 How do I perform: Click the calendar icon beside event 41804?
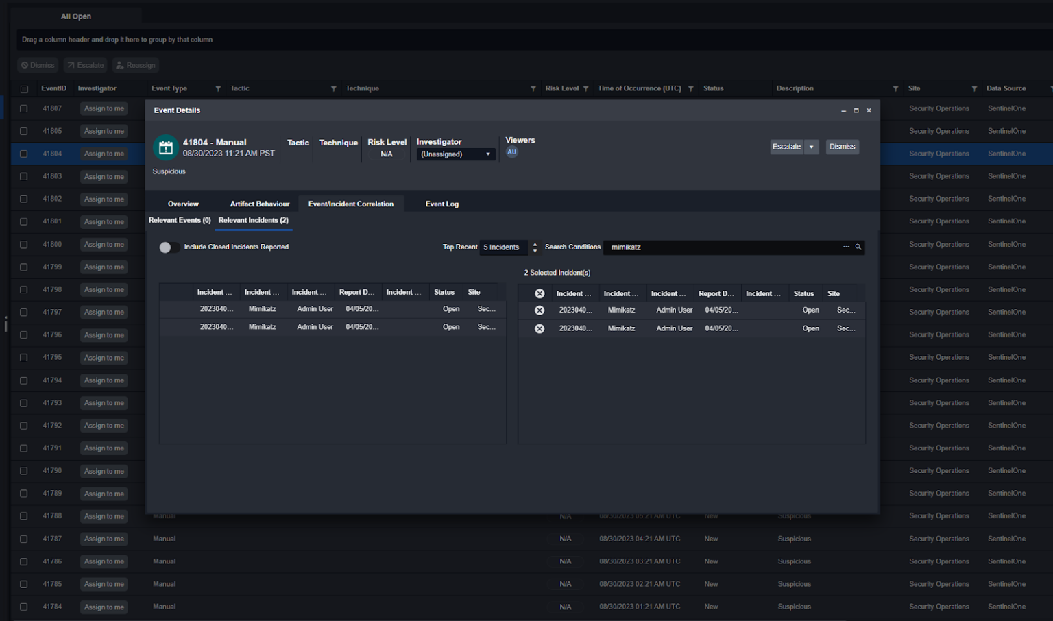166,147
